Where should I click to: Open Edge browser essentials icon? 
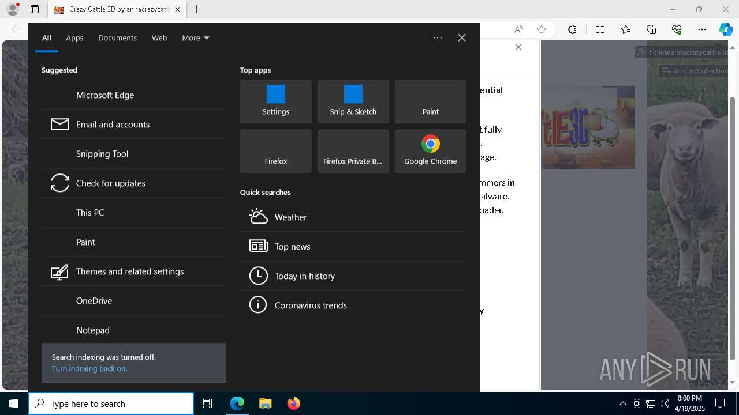677,29
